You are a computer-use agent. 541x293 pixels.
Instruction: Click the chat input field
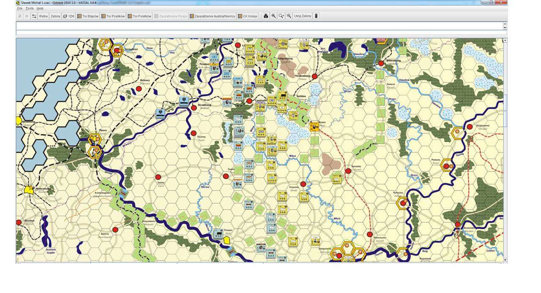tap(262, 33)
